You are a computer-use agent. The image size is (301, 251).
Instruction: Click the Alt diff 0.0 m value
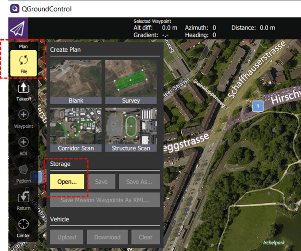(x=169, y=28)
